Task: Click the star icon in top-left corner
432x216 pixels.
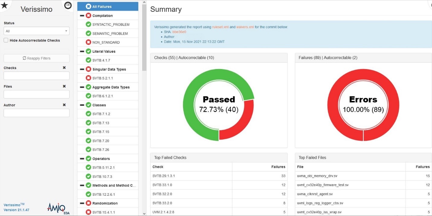Action: (5, 5)
